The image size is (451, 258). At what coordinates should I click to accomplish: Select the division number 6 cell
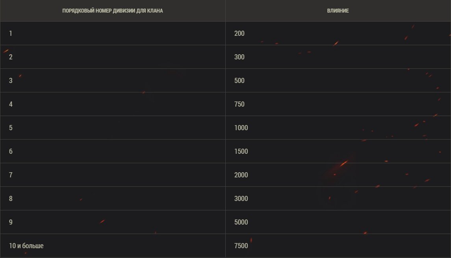coord(113,151)
